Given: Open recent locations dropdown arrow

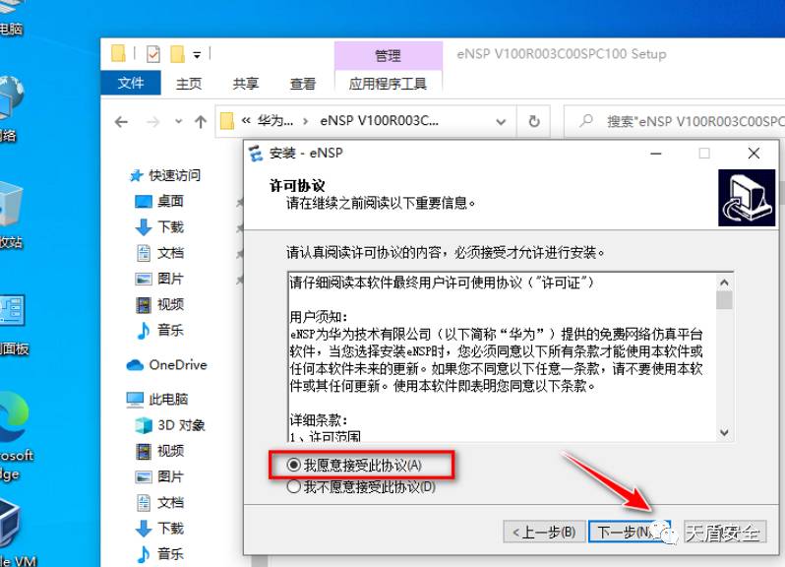Looking at the screenshot, I should tap(179, 122).
